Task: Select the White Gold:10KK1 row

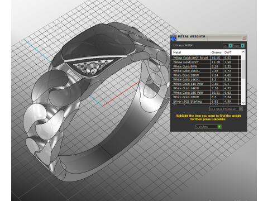Action: [206, 71]
